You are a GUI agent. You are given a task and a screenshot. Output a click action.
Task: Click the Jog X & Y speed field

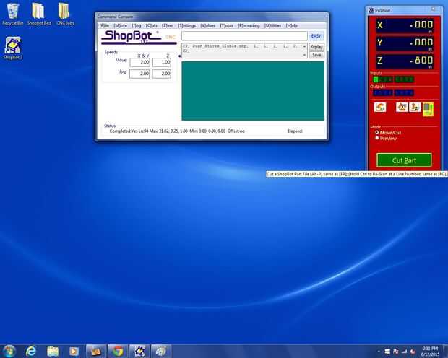139,74
